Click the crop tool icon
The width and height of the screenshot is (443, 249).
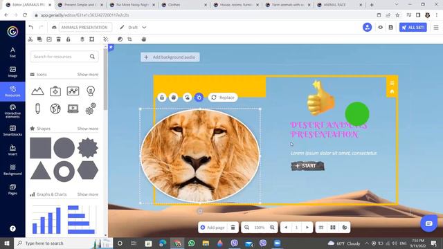click(129, 39)
